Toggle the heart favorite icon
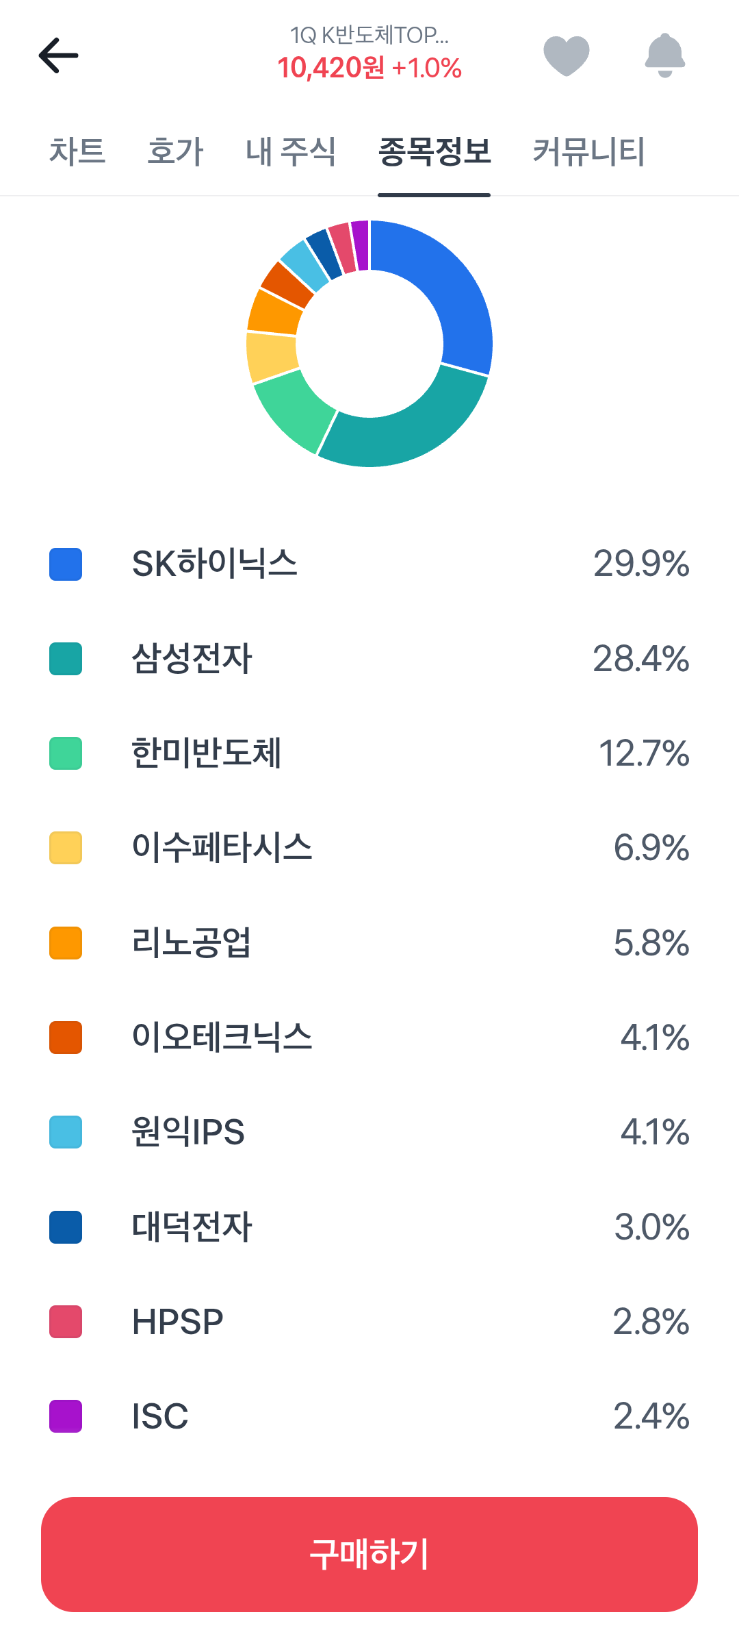Screen dimensions: 739x1645 pos(567,55)
